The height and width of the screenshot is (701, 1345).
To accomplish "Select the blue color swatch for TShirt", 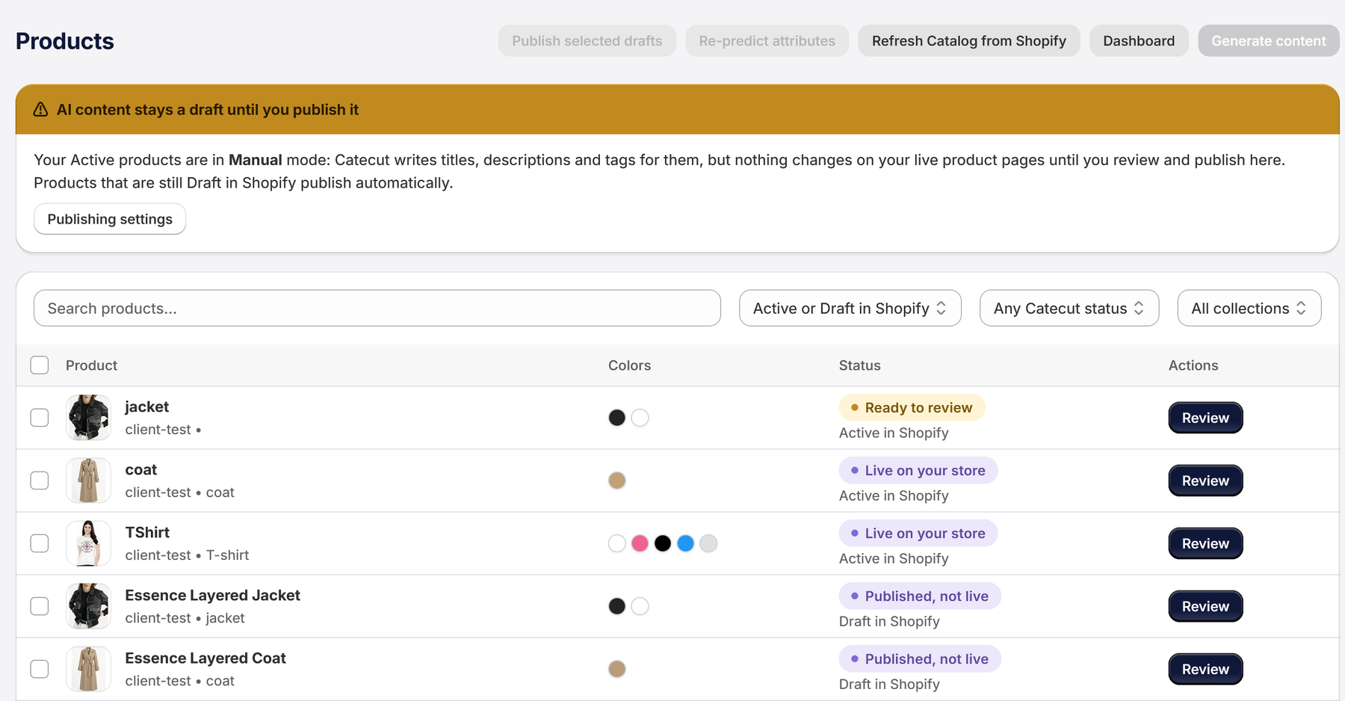I will (686, 543).
